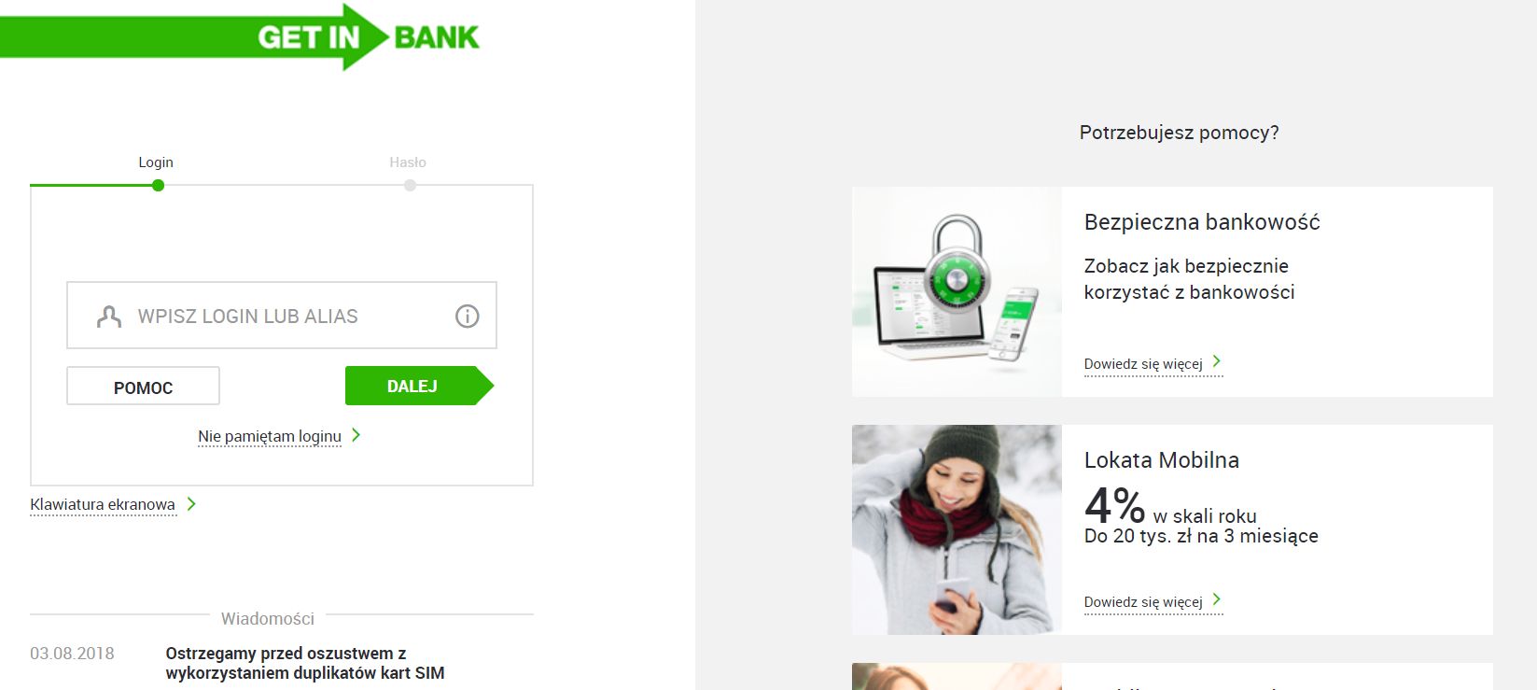This screenshot has width=1537, height=690.
Task: Focus the Wpisz login lub alias field
Action: click(x=282, y=316)
